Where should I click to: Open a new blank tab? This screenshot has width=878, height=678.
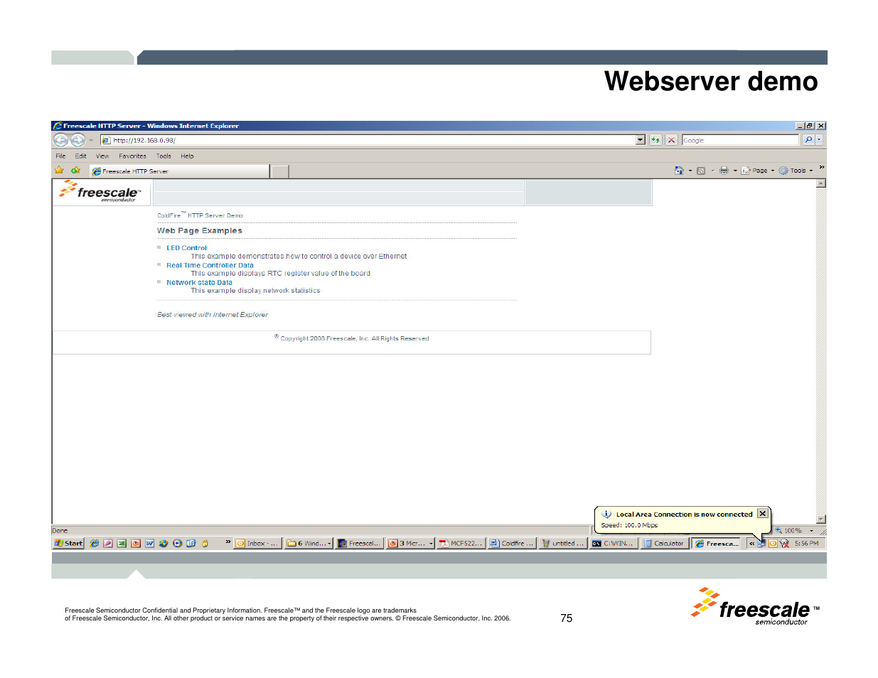tap(280, 171)
